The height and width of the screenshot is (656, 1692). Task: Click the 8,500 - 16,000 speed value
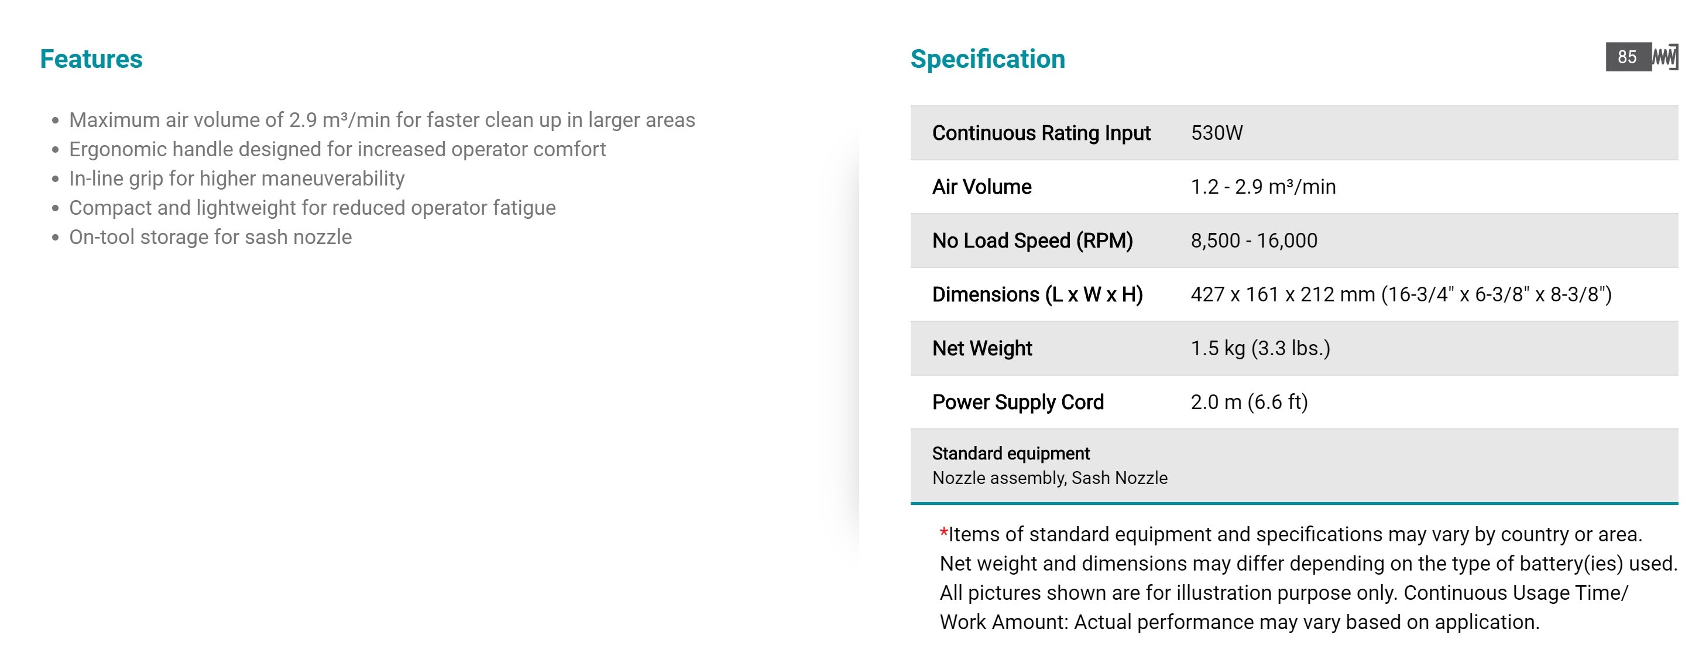point(1253,241)
